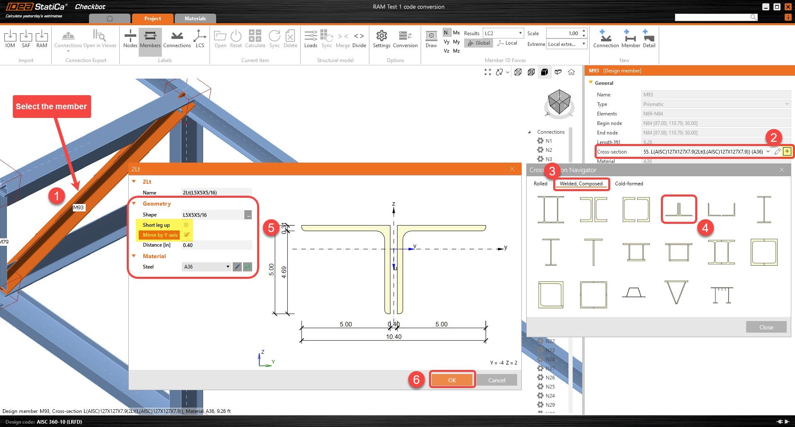This screenshot has width=795, height=427.
Task: Run Calculate on the current item
Action: coord(255,39)
